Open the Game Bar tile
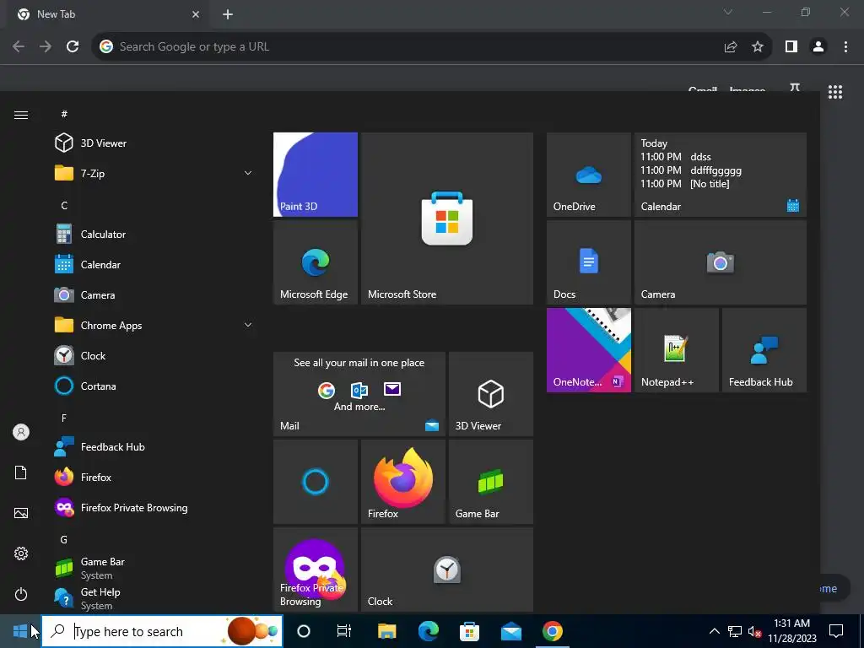 491,482
